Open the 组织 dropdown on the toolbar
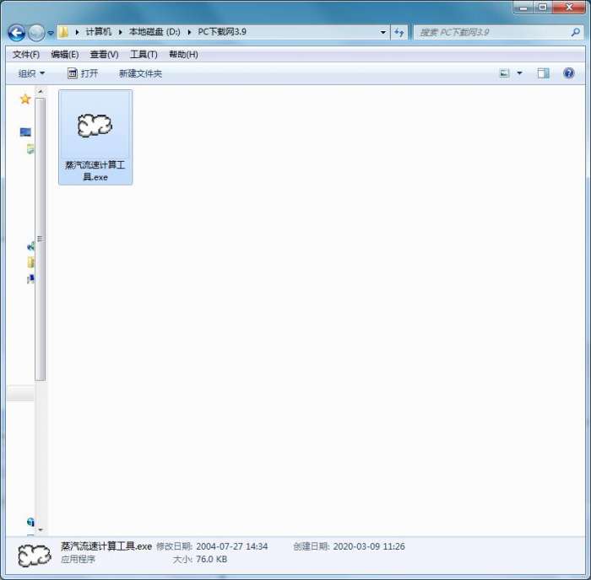Viewport: 591px width, 580px height. click(31, 73)
